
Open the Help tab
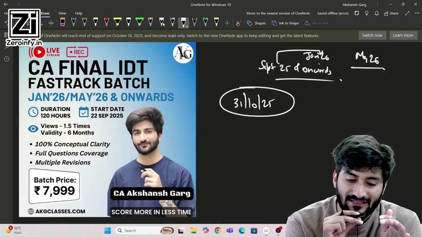click(x=78, y=13)
